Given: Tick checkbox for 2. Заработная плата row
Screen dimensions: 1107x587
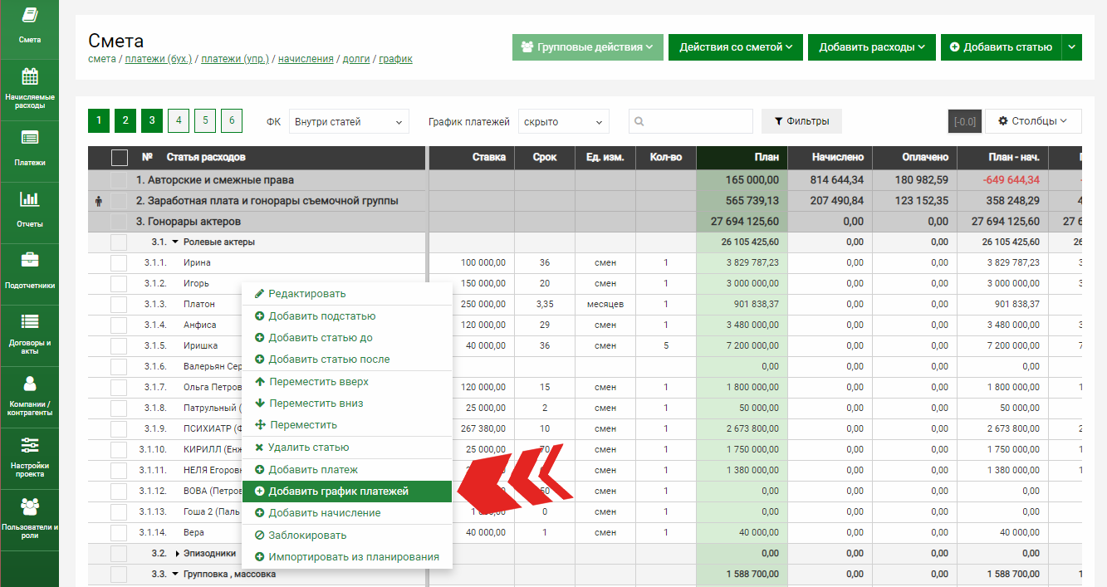Looking at the screenshot, I should pyautogui.click(x=120, y=201).
